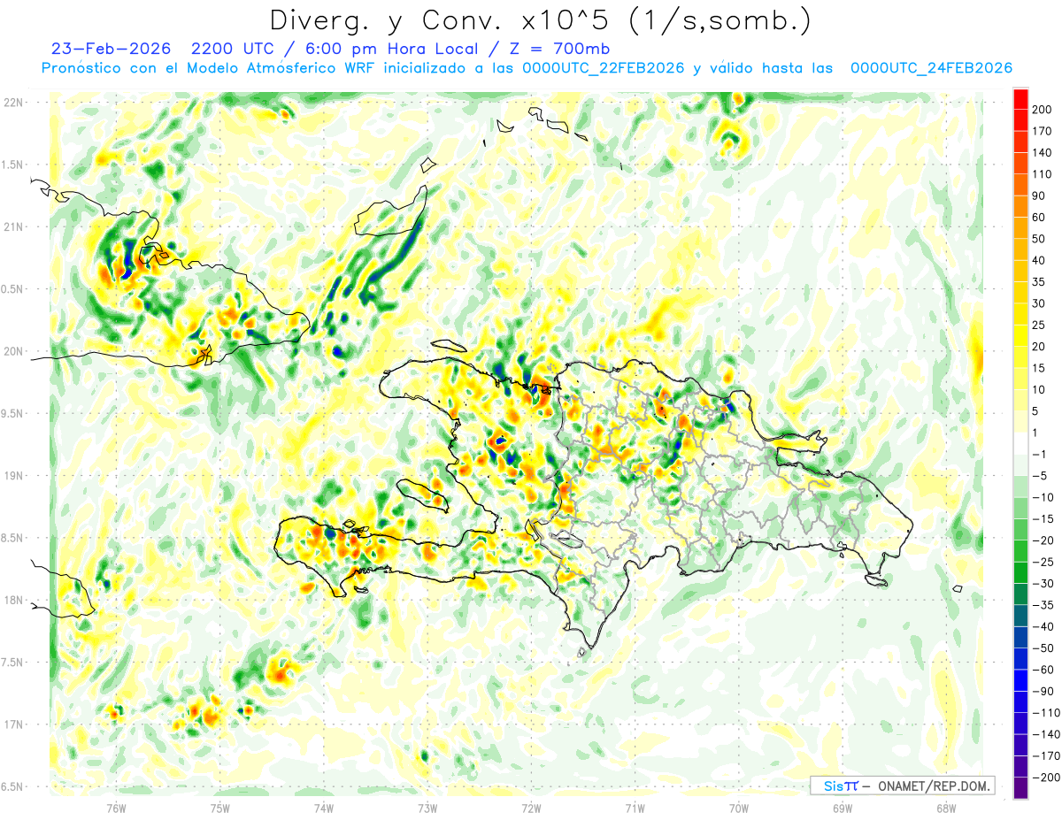1062x820 pixels.
Task: Click the '70W' longitude label
Action: 739,809
